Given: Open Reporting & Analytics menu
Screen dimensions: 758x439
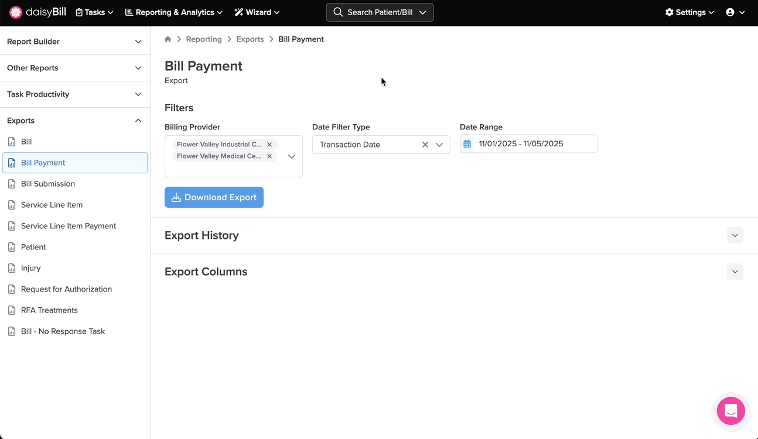Looking at the screenshot, I should 174,12.
